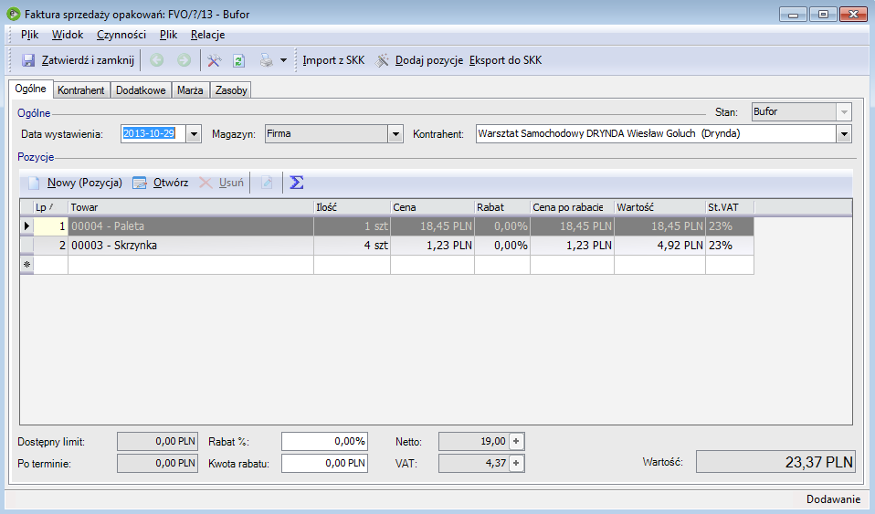Screen dimensions: 875x514
Task: Click the application icon in title bar
Action: (x=14, y=14)
